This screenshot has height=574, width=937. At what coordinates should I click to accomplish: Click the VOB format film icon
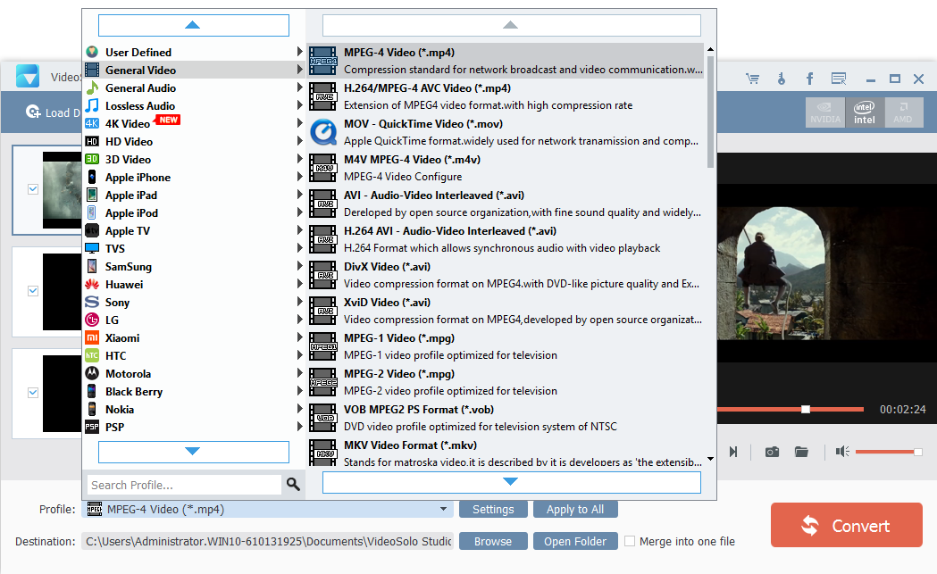(323, 418)
